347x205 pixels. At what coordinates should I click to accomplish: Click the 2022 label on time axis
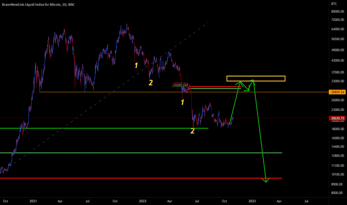coord(143,201)
